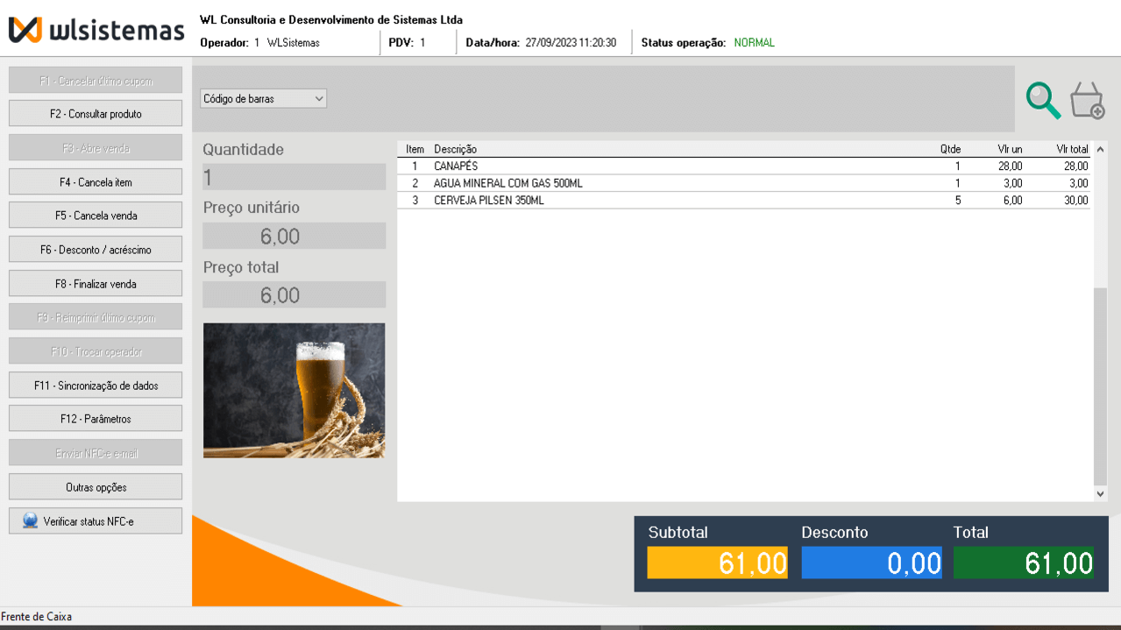This screenshot has height=630, width=1121.
Task: Click F4 - Cancela item button
Action: coord(96,182)
